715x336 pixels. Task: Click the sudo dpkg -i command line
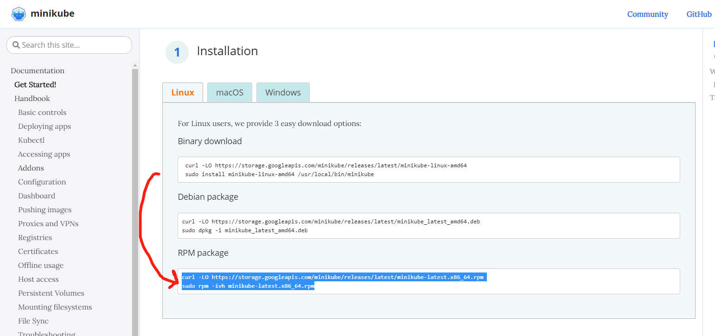coord(245,230)
